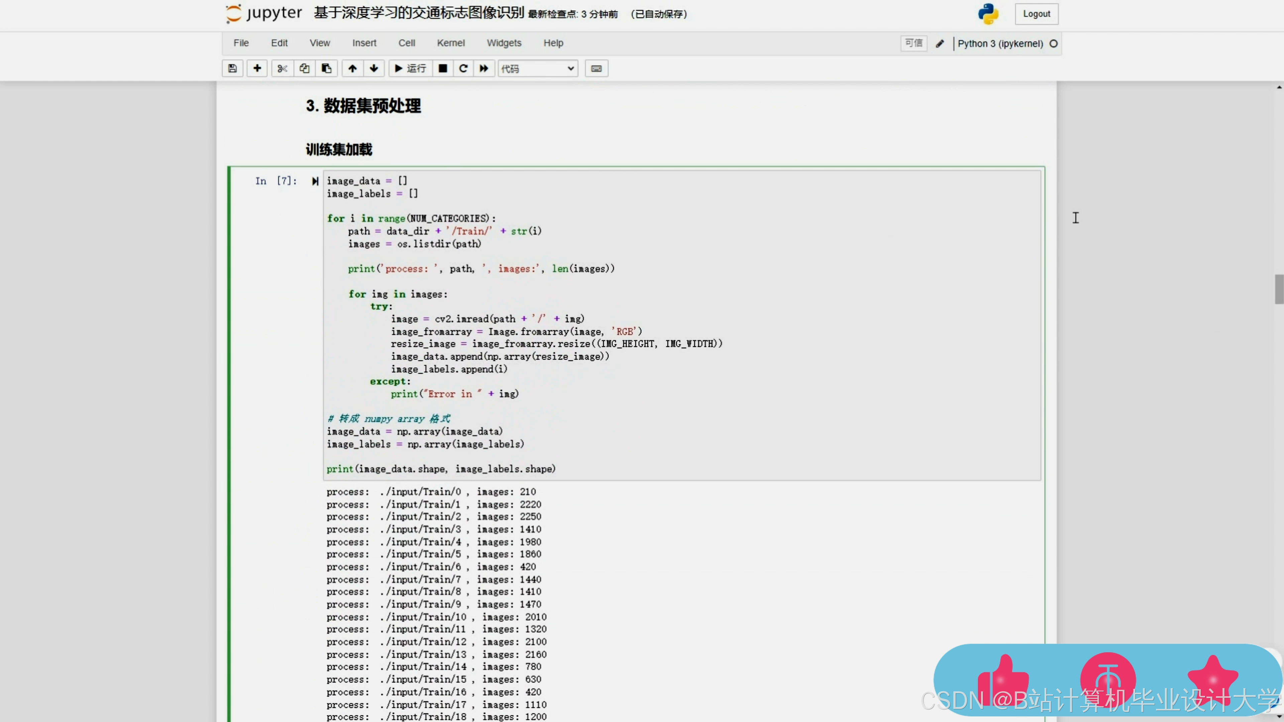Click the run-cell marker beside In [7]

[x=315, y=181]
